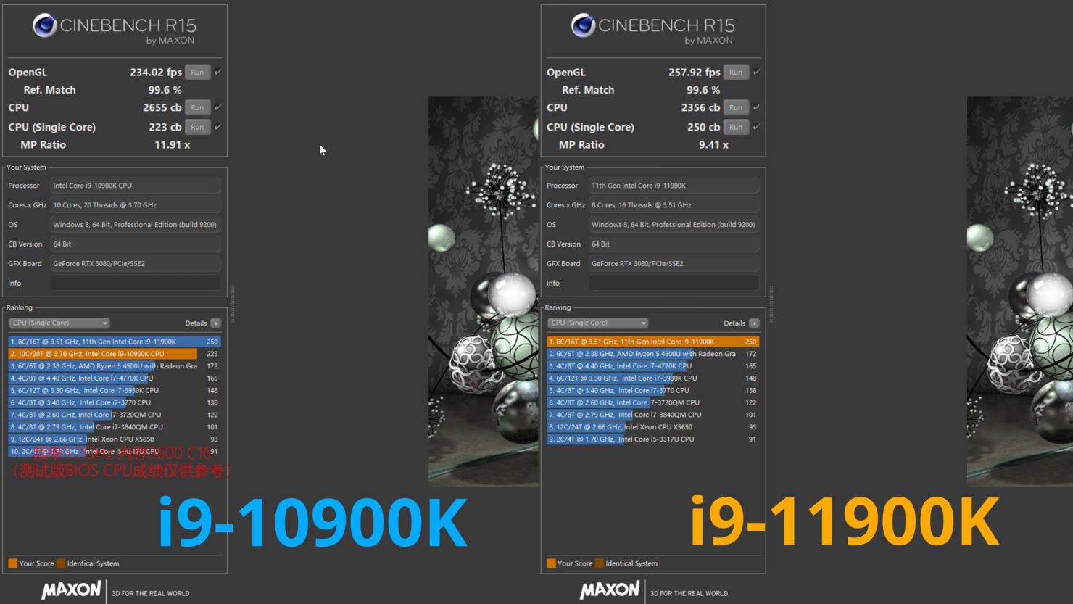Toggle CPU checkbox in i9-10900K window
Viewport: 1073px width, 604px height.
tap(218, 107)
